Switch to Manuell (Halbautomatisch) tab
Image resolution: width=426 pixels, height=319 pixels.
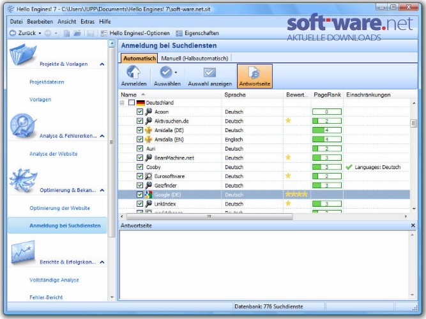click(x=195, y=58)
